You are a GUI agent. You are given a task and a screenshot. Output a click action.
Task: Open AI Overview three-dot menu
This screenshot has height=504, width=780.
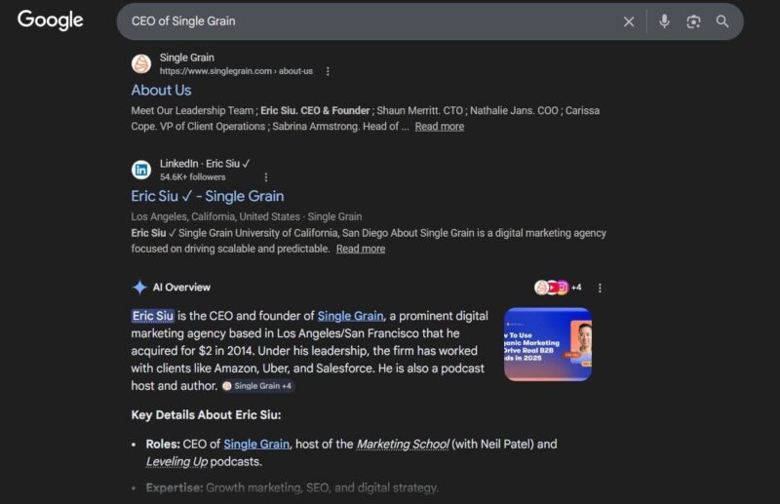pos(600,289)
